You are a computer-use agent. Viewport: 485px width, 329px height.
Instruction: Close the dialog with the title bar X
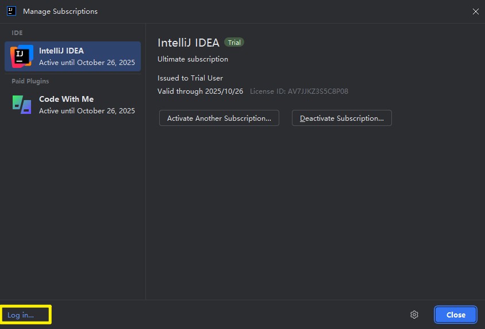tap(475, 12)
